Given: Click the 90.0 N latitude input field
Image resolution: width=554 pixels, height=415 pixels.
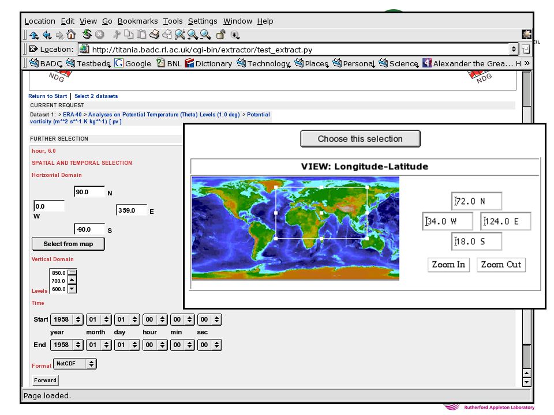Looking at the screenshot, I should click(x=89, y=191).
